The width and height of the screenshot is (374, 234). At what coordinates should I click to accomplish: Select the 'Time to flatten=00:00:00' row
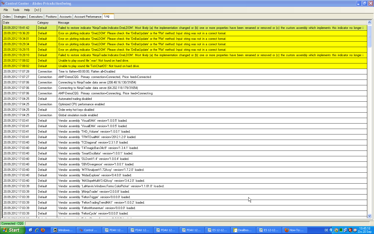point(185,71)
